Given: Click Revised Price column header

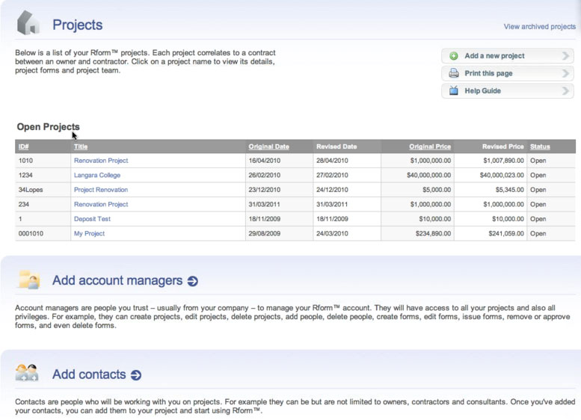Looking at the screenshot, I should (x=502, y=146).
